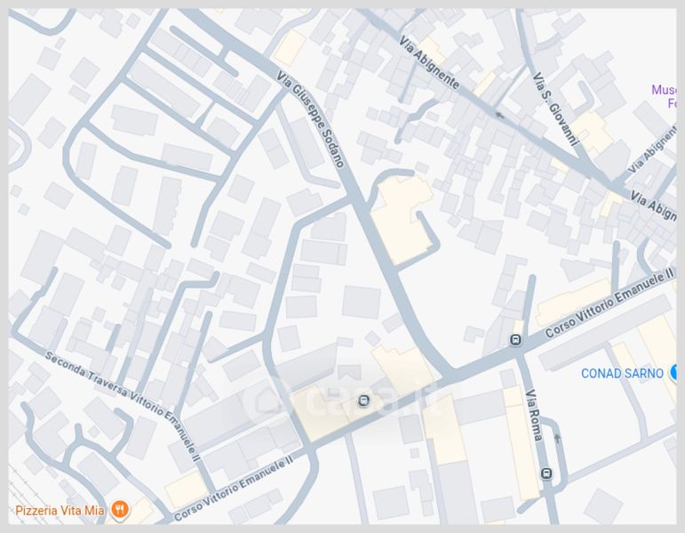685x533 pixels.
Task: Open the purple museum label
Action: coord(664,97)
